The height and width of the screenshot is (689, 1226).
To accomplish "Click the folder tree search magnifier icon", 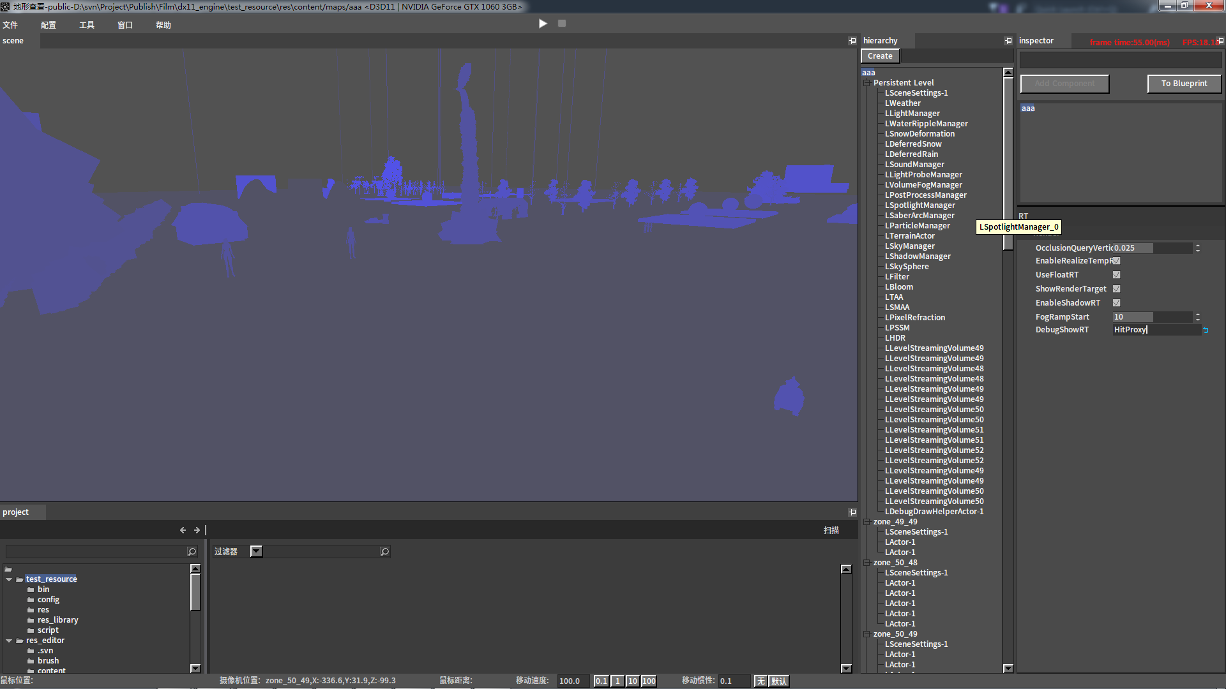I will (x=192, y=551).
